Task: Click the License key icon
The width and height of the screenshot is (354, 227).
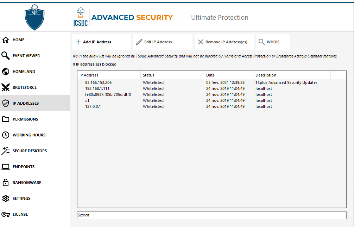Action: 6,214
